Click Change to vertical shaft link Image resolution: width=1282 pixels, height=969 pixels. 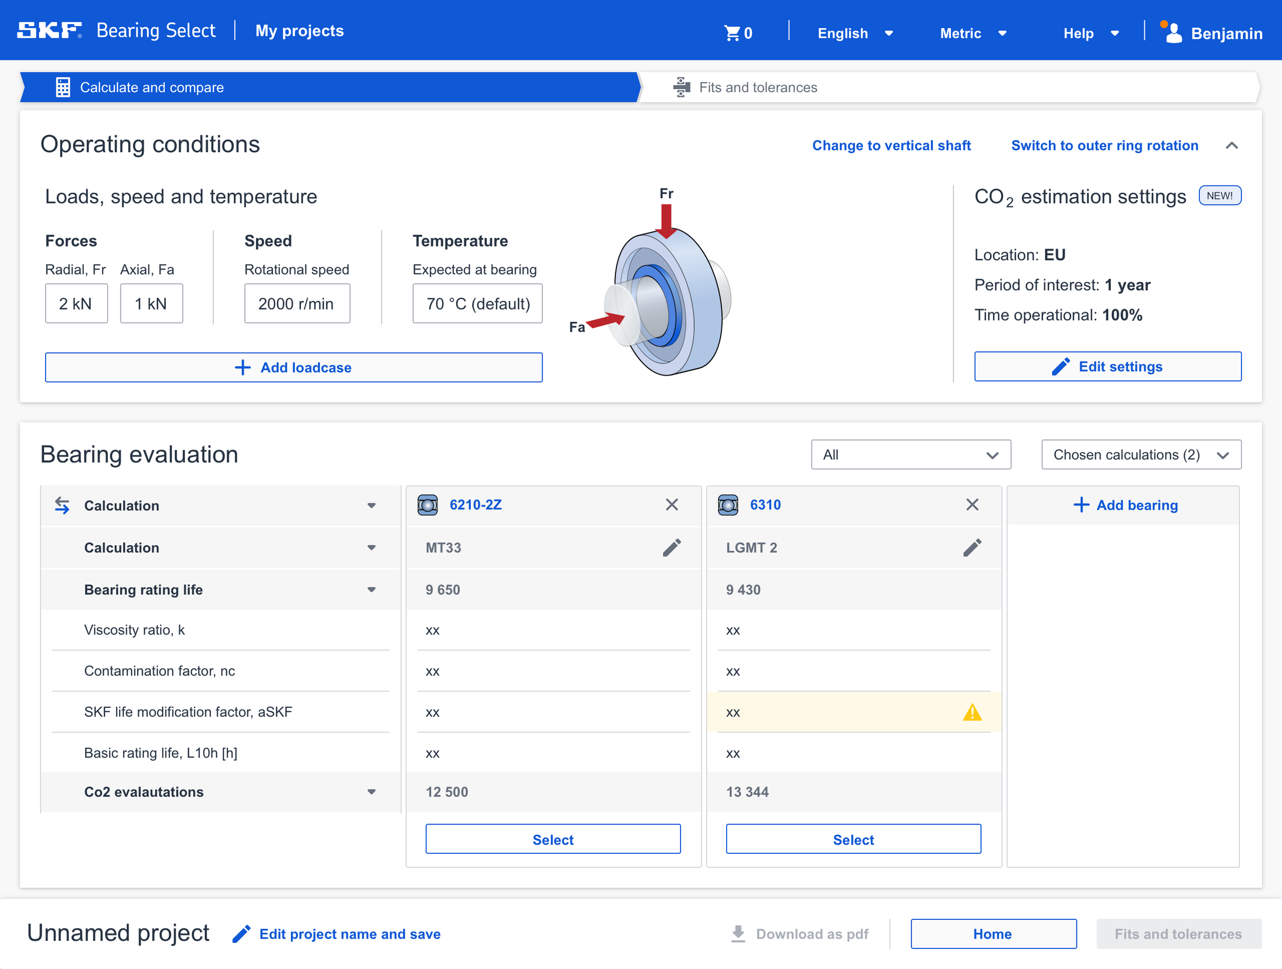tap(891, 146)
